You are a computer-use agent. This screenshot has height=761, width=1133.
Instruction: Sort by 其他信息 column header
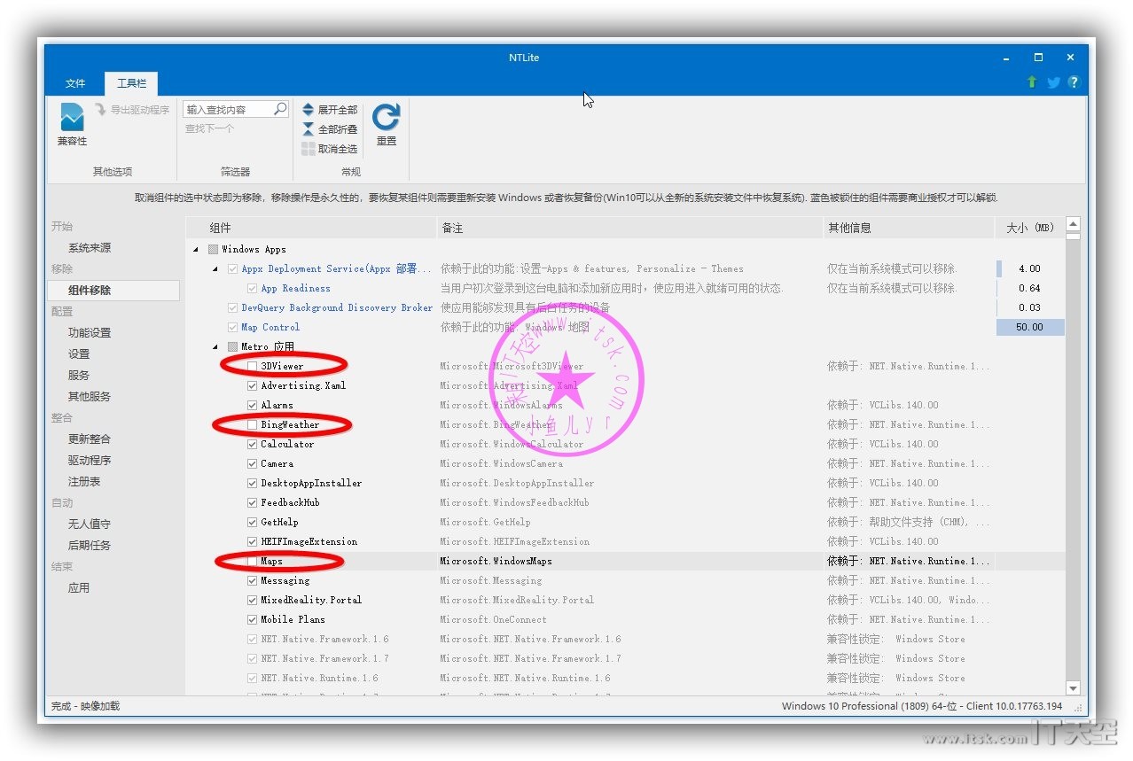[x=909, y=228]
